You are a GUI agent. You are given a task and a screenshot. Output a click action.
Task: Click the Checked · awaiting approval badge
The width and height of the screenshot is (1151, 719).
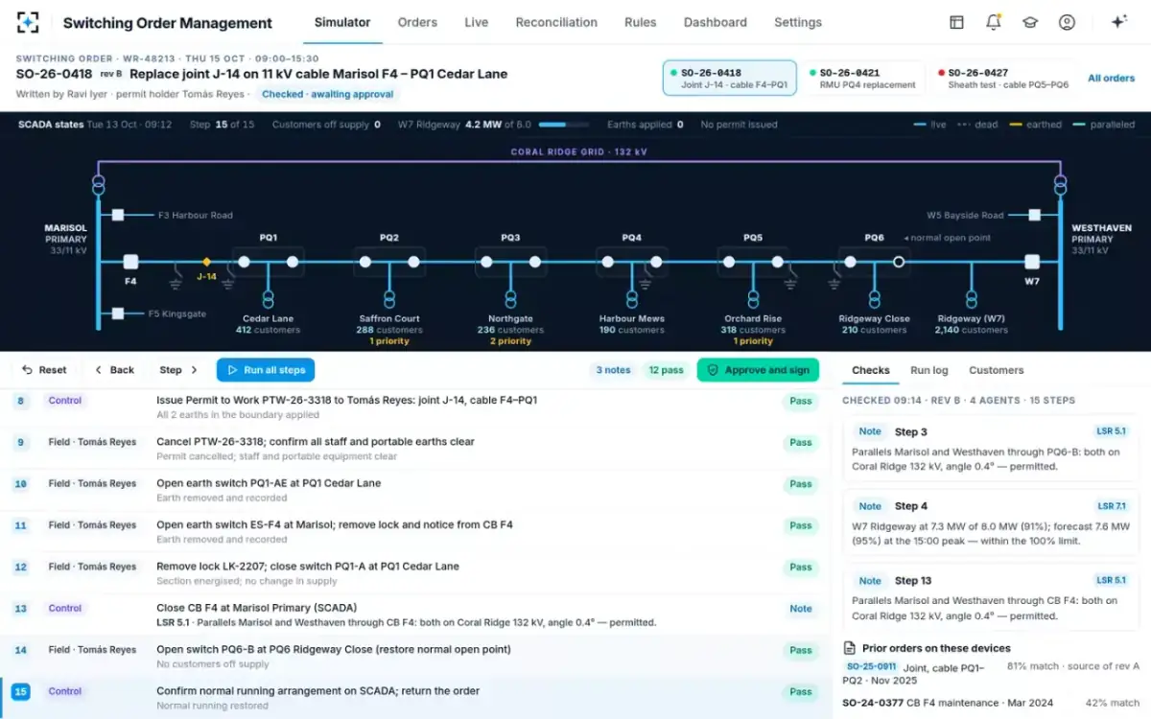click(328, 94)
